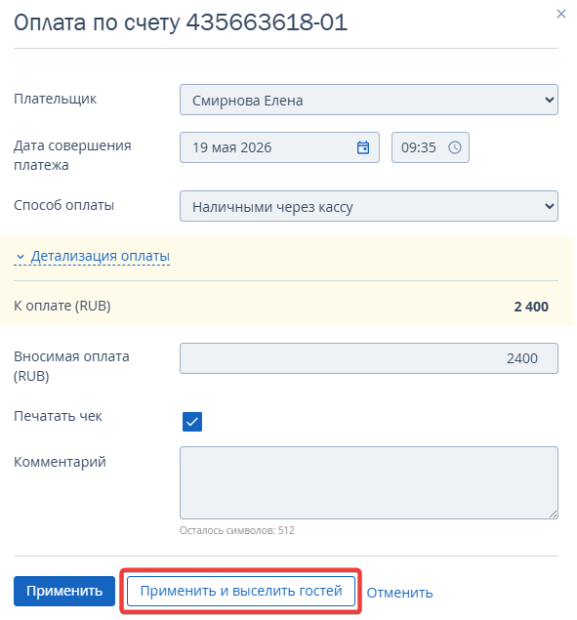
Task: Click the arrow of Наличными через кассу select
Action: pos(549,206)
